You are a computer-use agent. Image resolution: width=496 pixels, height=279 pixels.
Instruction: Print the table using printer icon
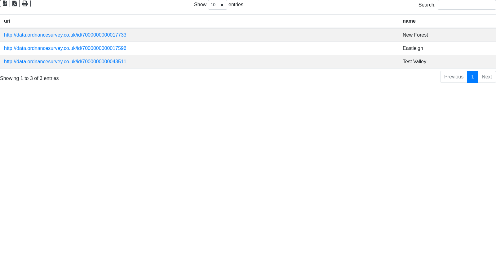25,3
